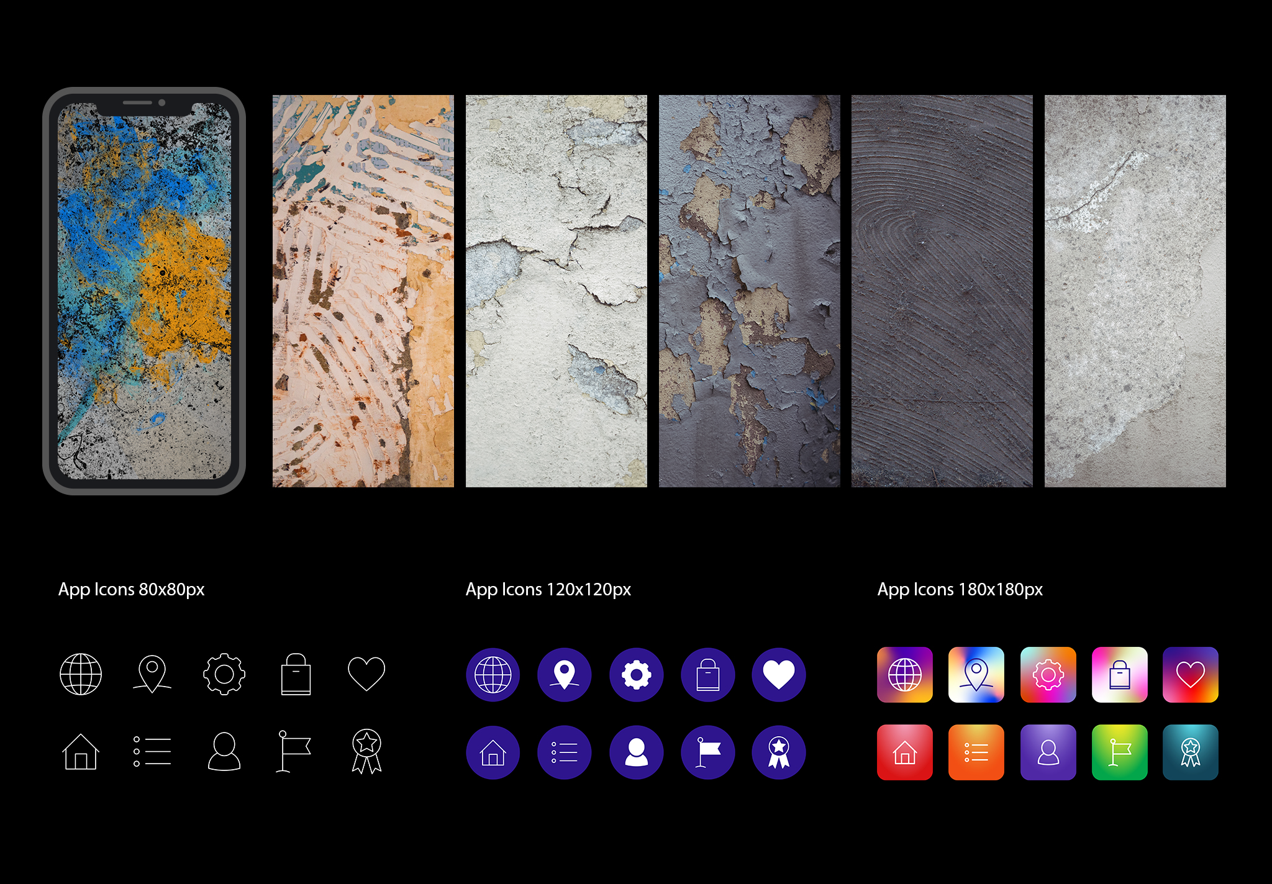
Task: Select the purple circular heart icon
Action: pos(779,675)
